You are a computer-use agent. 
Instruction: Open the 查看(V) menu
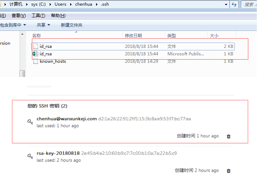(18, 16)
